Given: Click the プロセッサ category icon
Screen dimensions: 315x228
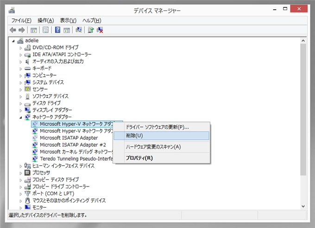Looking at the screenshot, I should [27, 173].
